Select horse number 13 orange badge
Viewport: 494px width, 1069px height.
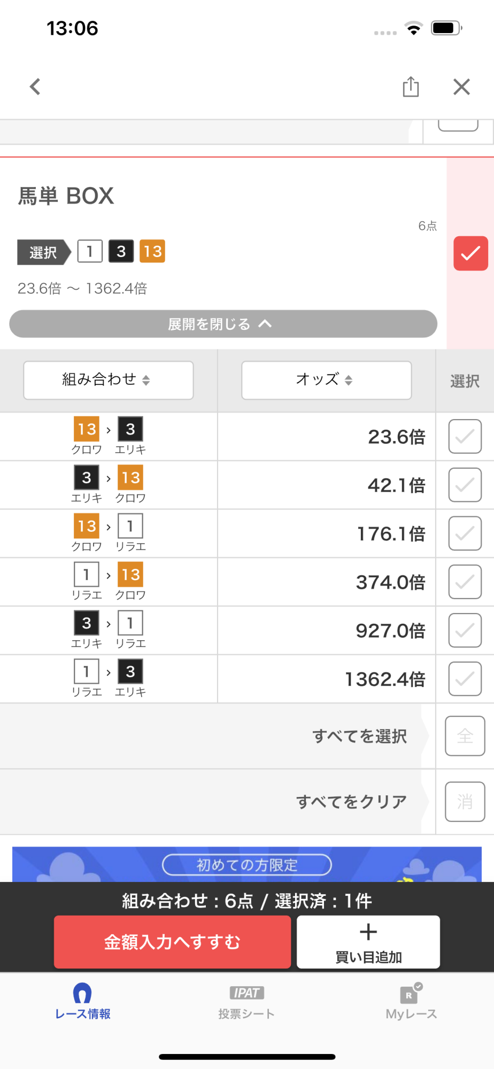[x=152, y=251]
